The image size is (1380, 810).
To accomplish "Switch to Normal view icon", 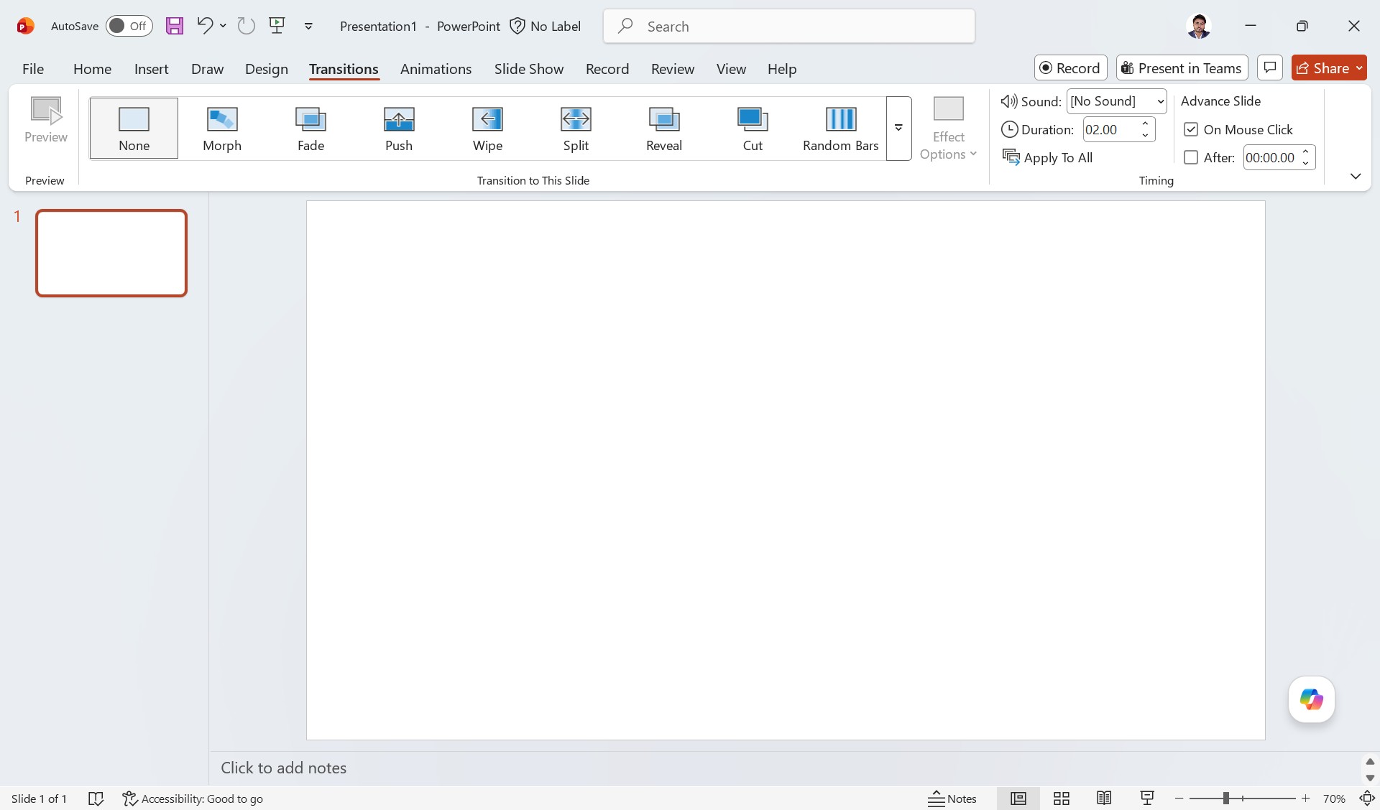I will pyautogui.click(x=1018, y=799).
